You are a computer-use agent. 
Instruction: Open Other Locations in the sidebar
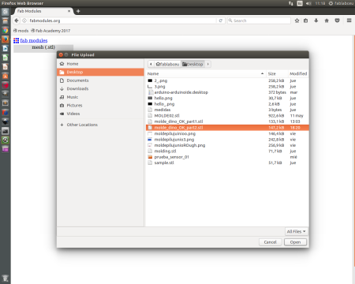click(100, 125)
